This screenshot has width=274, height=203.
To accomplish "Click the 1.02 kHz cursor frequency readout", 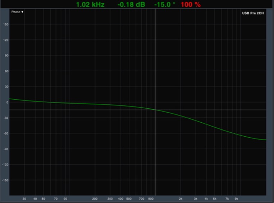I will [90, 5].
